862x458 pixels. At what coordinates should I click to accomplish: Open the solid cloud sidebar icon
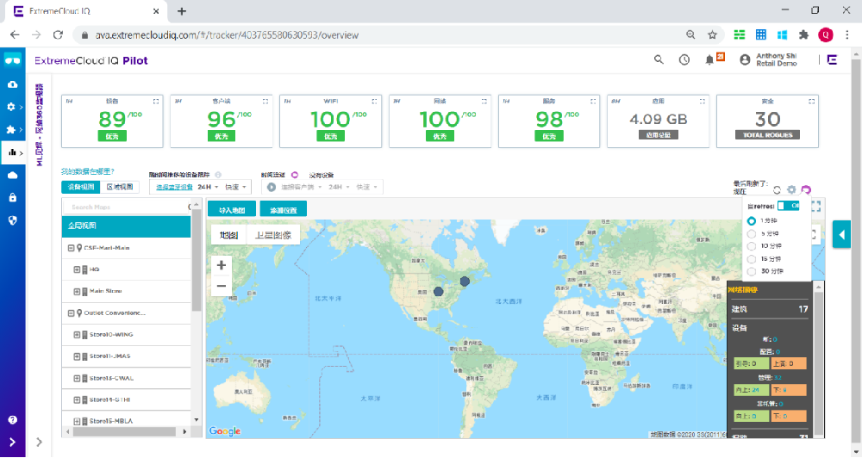[x=12, y=175]
